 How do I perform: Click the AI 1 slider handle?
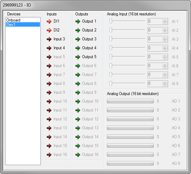coord(111,21)
